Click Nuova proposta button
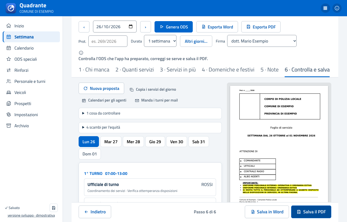Viewport: 347px width, 222px height. pyautogui.click(x=101, y=88)
